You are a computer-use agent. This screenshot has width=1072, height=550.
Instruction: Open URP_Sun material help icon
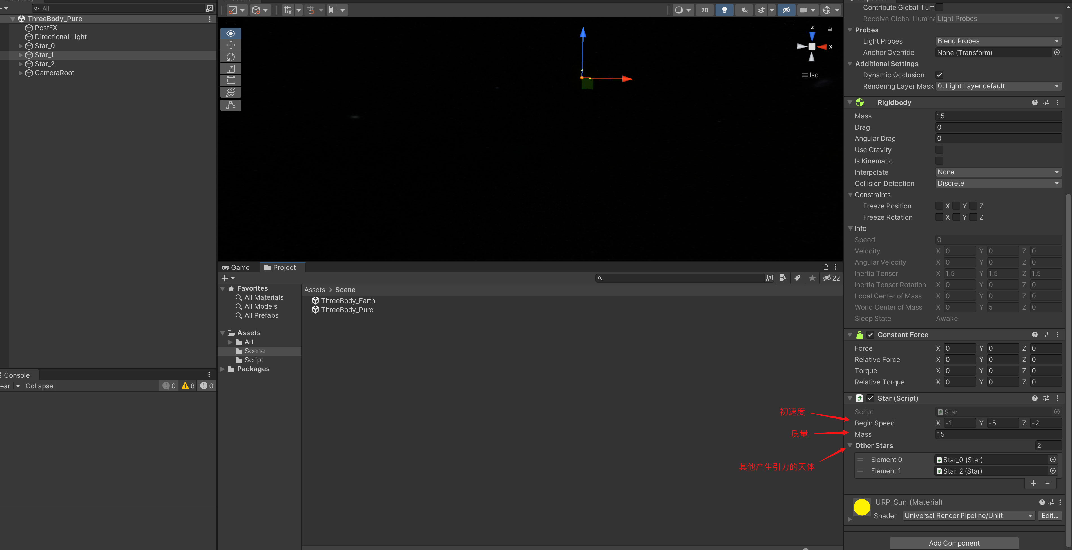pyautogui.click(x=1042, y=502)
